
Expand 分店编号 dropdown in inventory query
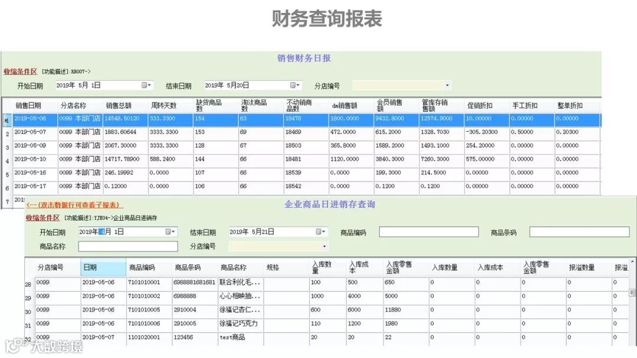point(324,246)
